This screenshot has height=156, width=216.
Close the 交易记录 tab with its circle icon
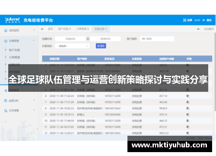106,29
